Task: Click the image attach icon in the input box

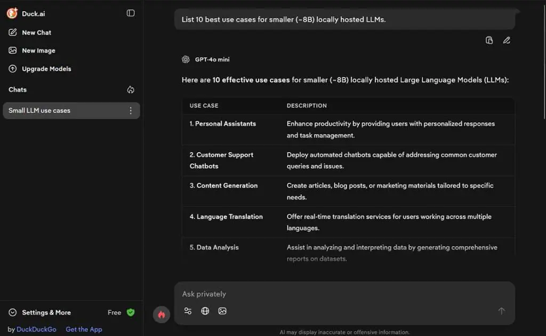Action: 222,311
